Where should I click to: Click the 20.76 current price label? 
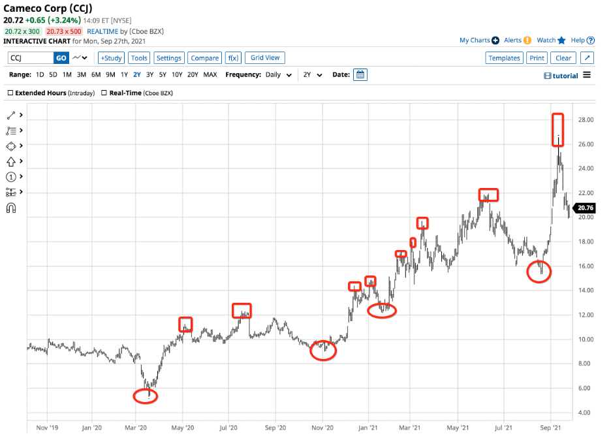585,208
